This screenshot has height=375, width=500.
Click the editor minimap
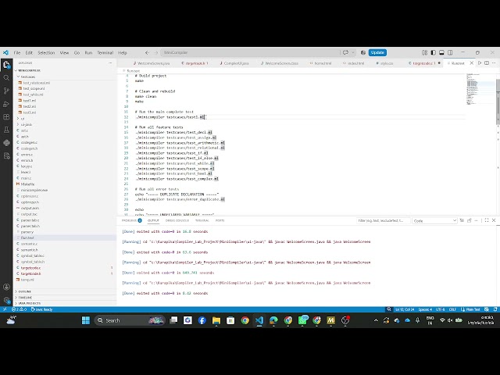coord(479,89)
